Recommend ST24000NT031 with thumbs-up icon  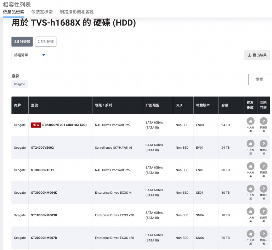click(250, 121)
